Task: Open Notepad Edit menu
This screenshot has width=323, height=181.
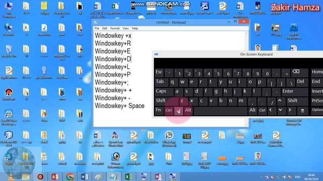Action: point(104,28)
